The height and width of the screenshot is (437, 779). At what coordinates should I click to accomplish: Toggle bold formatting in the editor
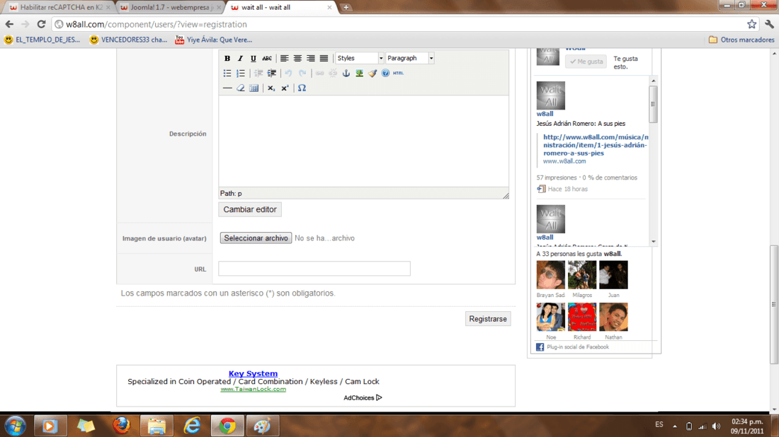point(227,59)
